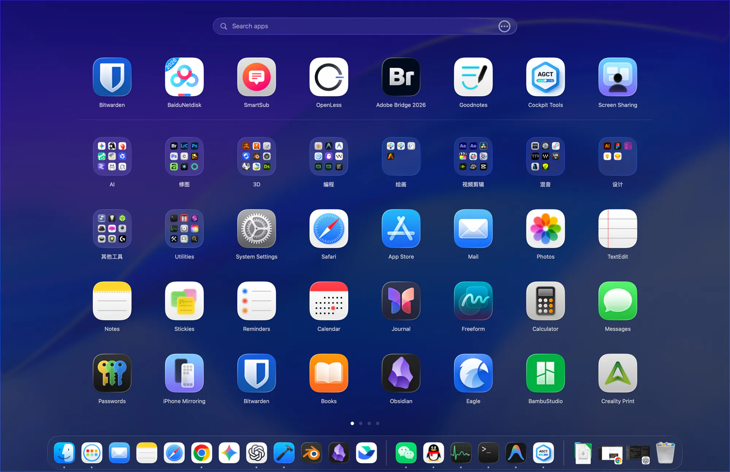Expand the 3D folder
This screenshot has width=730, height=472.
[257, 156]
